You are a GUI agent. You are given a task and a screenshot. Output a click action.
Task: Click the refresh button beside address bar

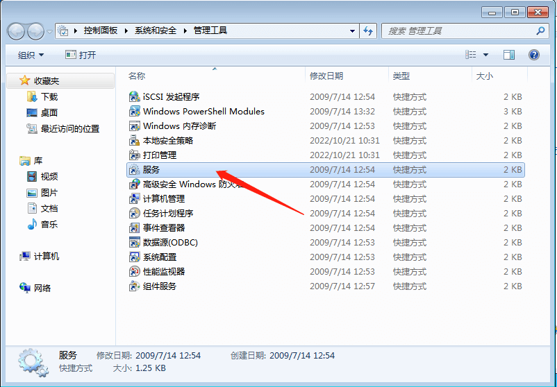(368, 31)
